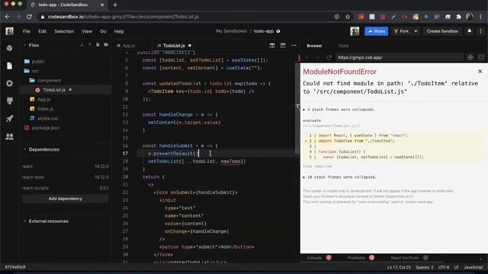Open the Live collaboration people icon
Screen dimensions: 488x274
10,136
